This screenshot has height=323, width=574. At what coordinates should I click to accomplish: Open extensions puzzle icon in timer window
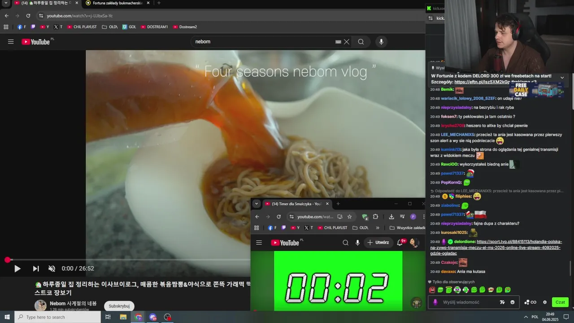[375, 217]
